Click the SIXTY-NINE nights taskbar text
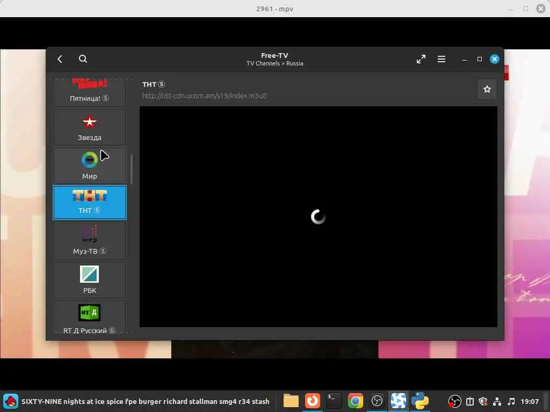The width and height of the screenshot is (550, 412). coord(145,401)
